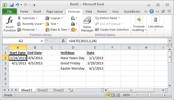Screen dimensions: 174x100
Task: Switch to Page Layout view
Action: [x=113, y=95]
